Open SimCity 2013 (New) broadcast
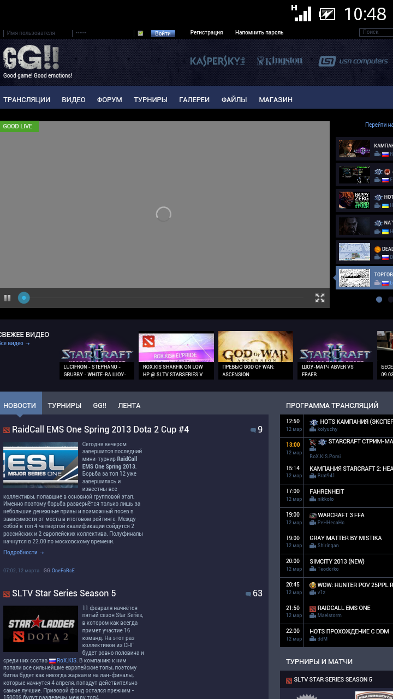Viewport: 393px width, 699px height. 337,561
